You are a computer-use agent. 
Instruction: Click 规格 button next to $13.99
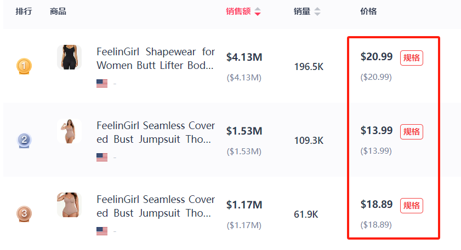click(412, 131)
